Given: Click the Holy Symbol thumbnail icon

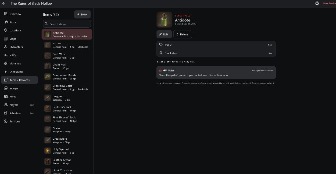Looking at the screenshot, I should point(47,151).
